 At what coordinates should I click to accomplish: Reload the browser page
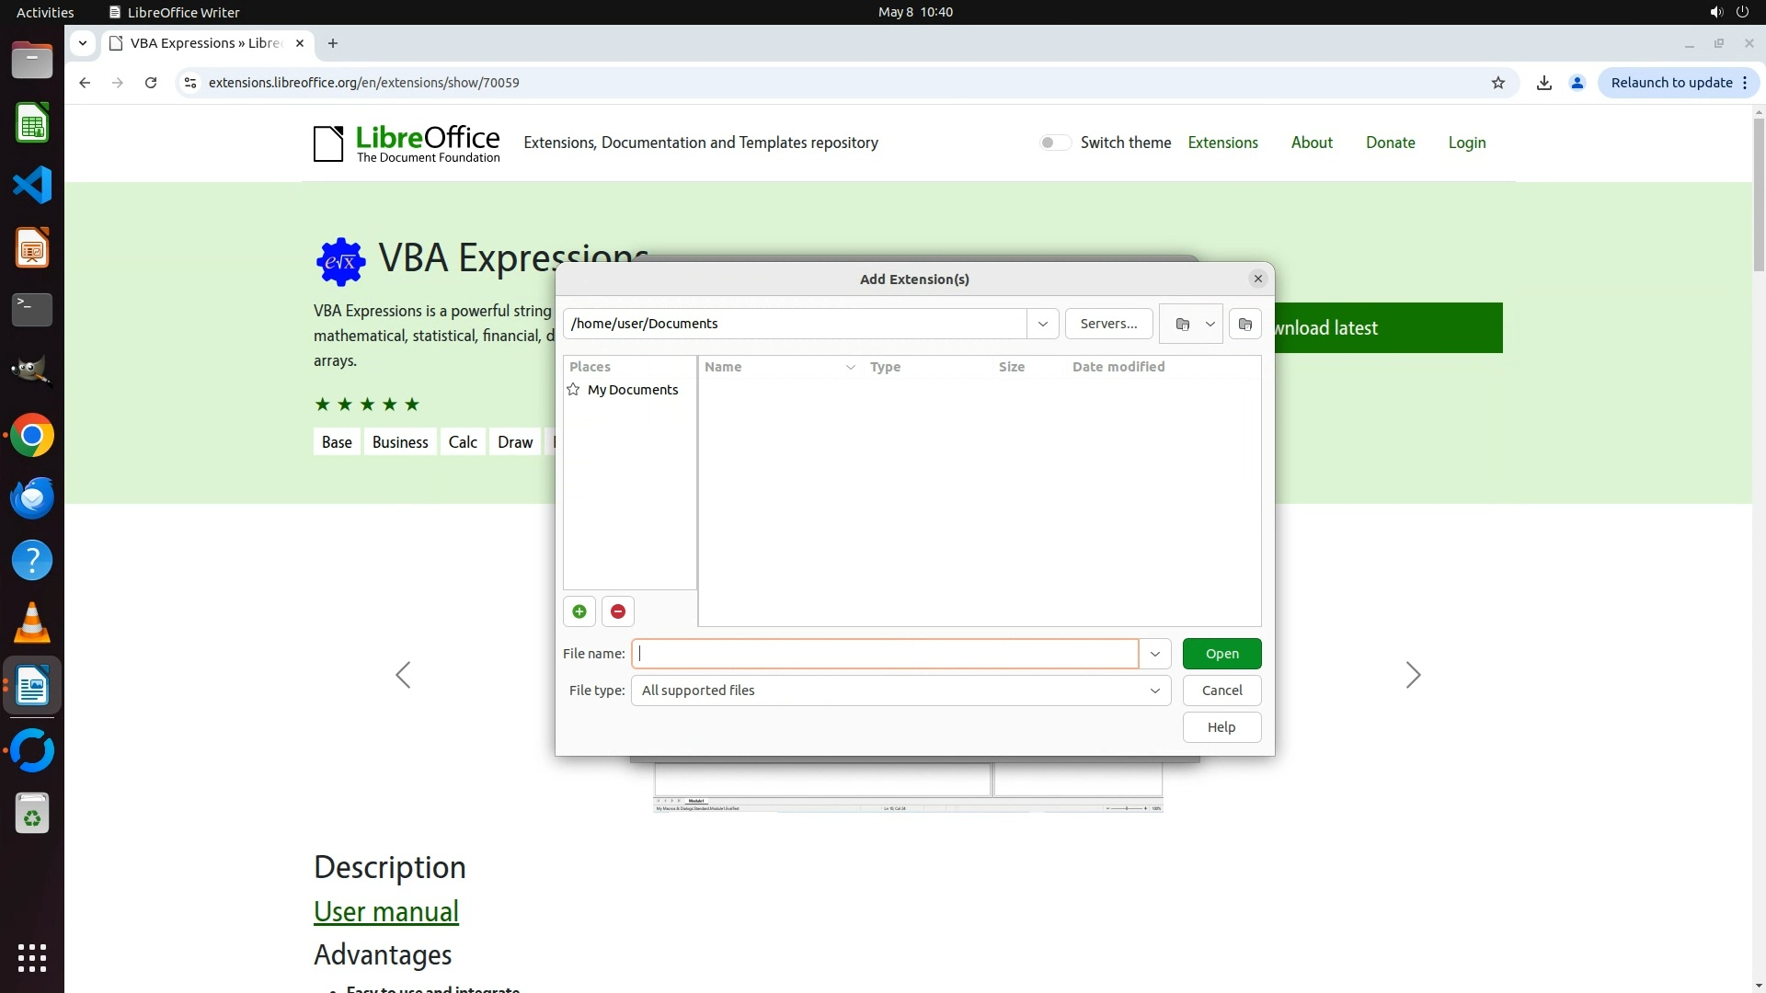(x=151, y=83)
